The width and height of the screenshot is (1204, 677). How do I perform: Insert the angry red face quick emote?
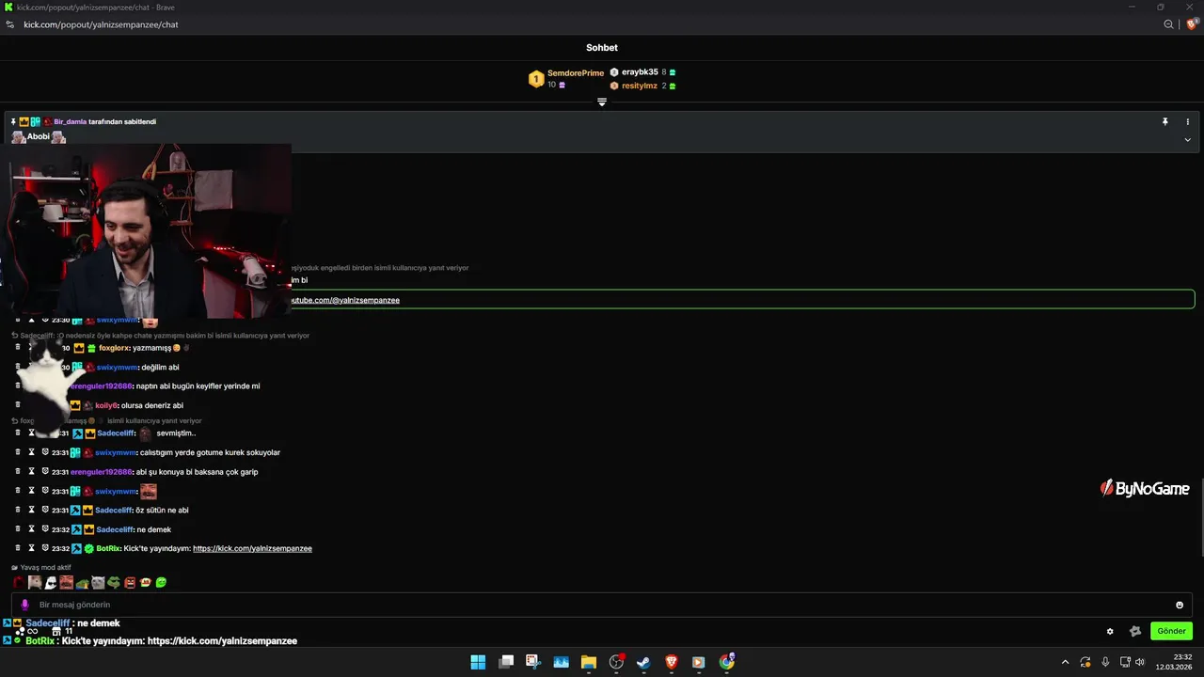130,583
